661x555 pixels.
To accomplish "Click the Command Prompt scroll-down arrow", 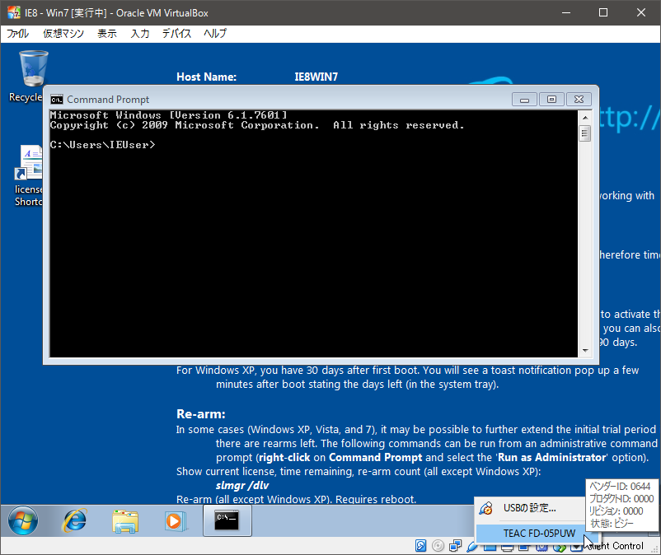I will tap(584, 351).
